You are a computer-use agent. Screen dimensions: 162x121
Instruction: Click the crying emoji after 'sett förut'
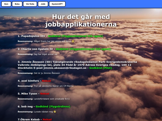(73, 41)
